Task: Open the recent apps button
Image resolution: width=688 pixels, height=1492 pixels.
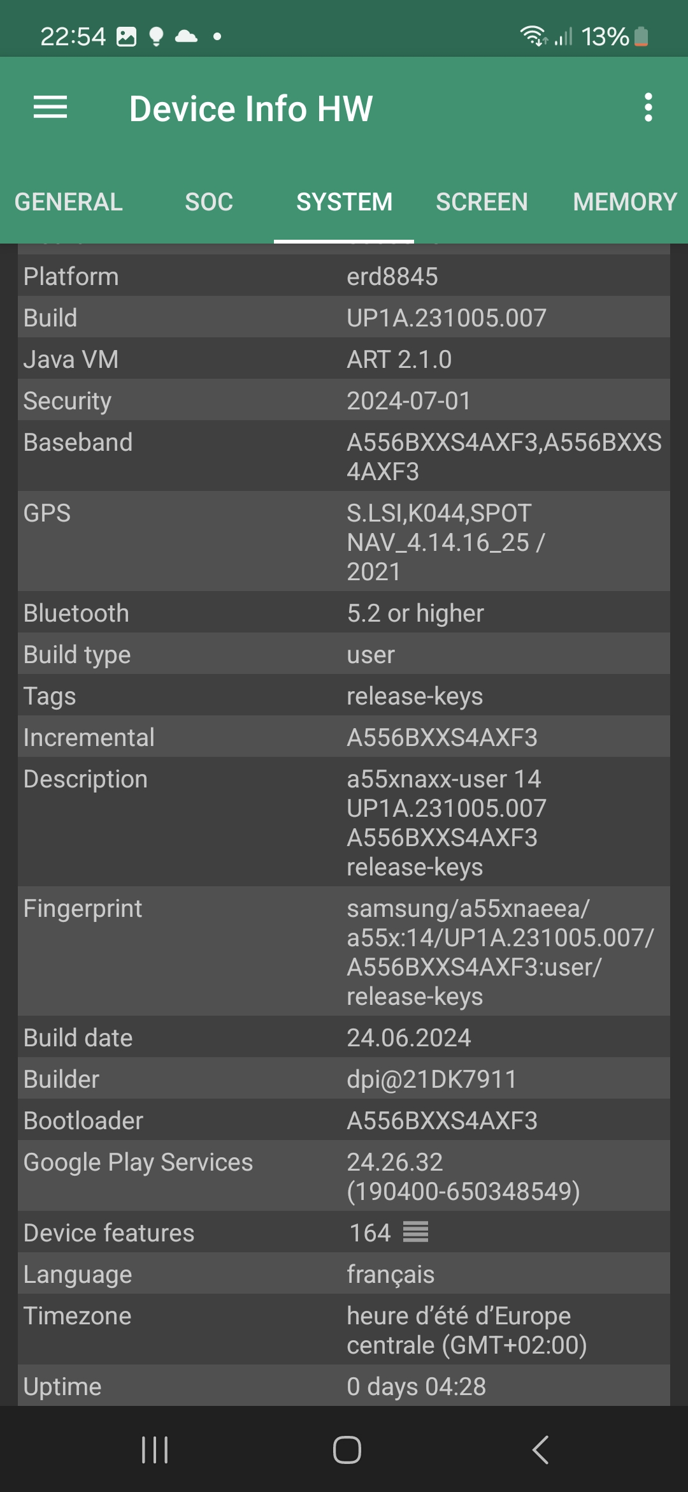Action: coord(155,1450)
